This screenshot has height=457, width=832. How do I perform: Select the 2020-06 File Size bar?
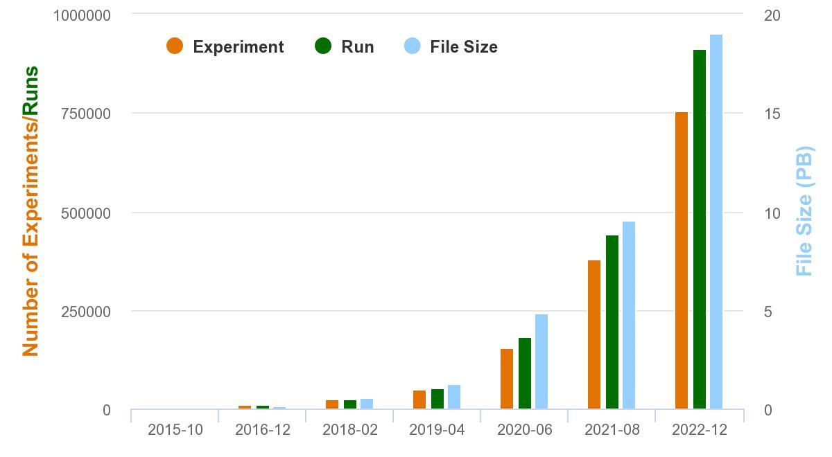541,361
